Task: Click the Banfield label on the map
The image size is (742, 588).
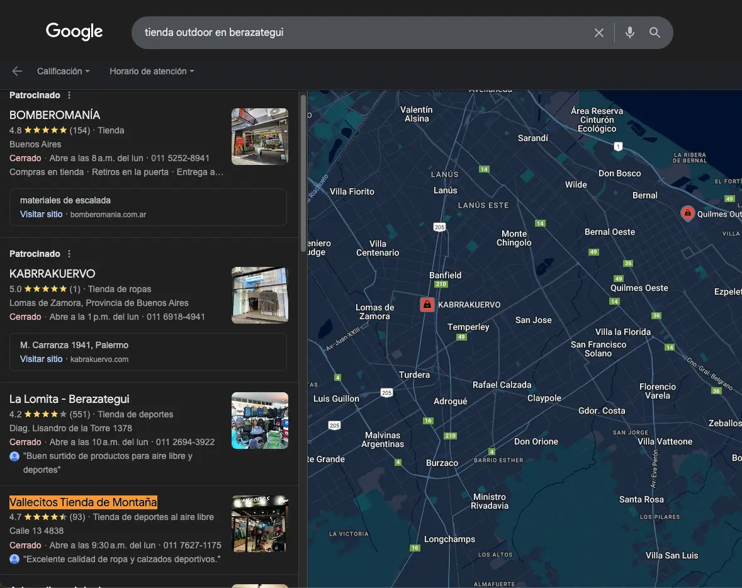Action: click(x=445, y=275)
